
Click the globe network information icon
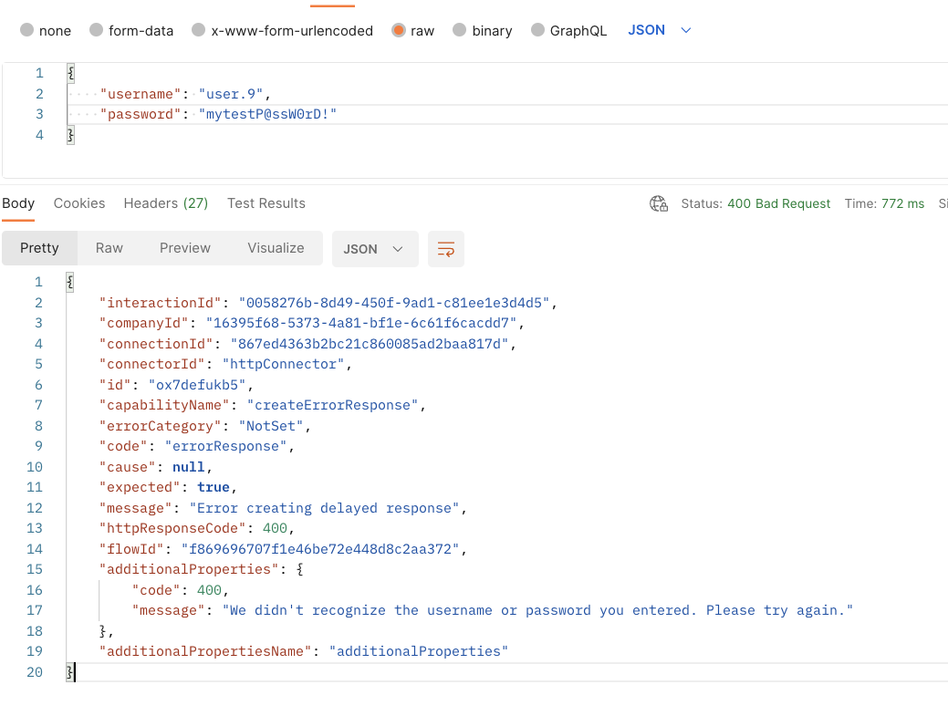658,203
